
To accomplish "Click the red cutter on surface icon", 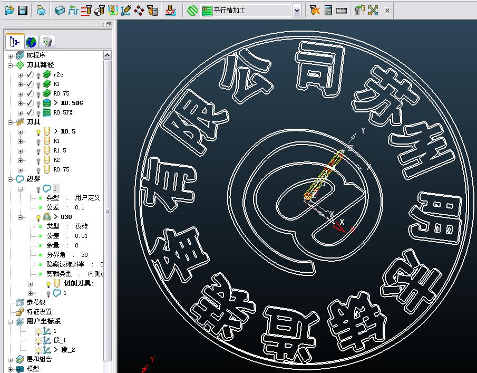I will [171, 11].
